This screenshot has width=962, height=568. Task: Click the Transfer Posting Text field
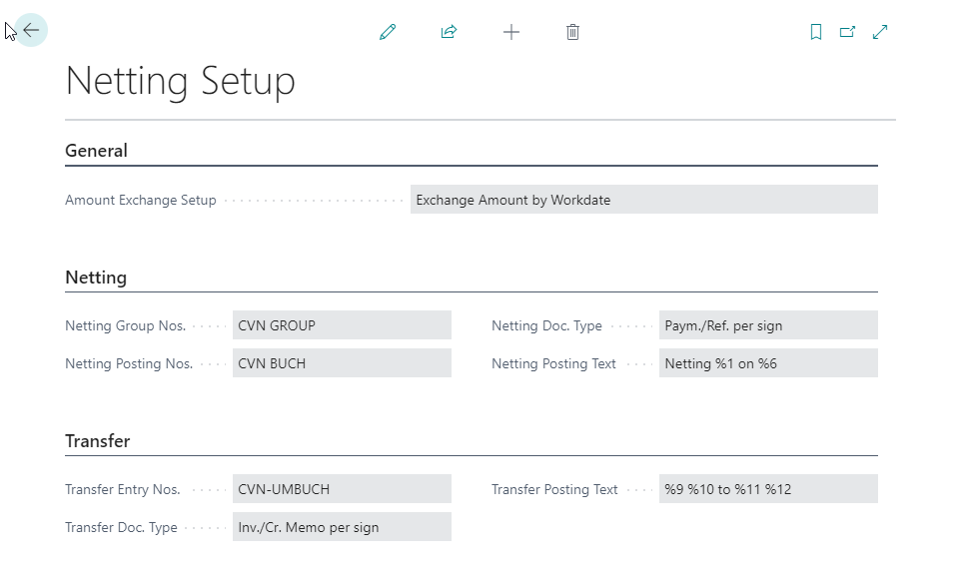point(767,489)
